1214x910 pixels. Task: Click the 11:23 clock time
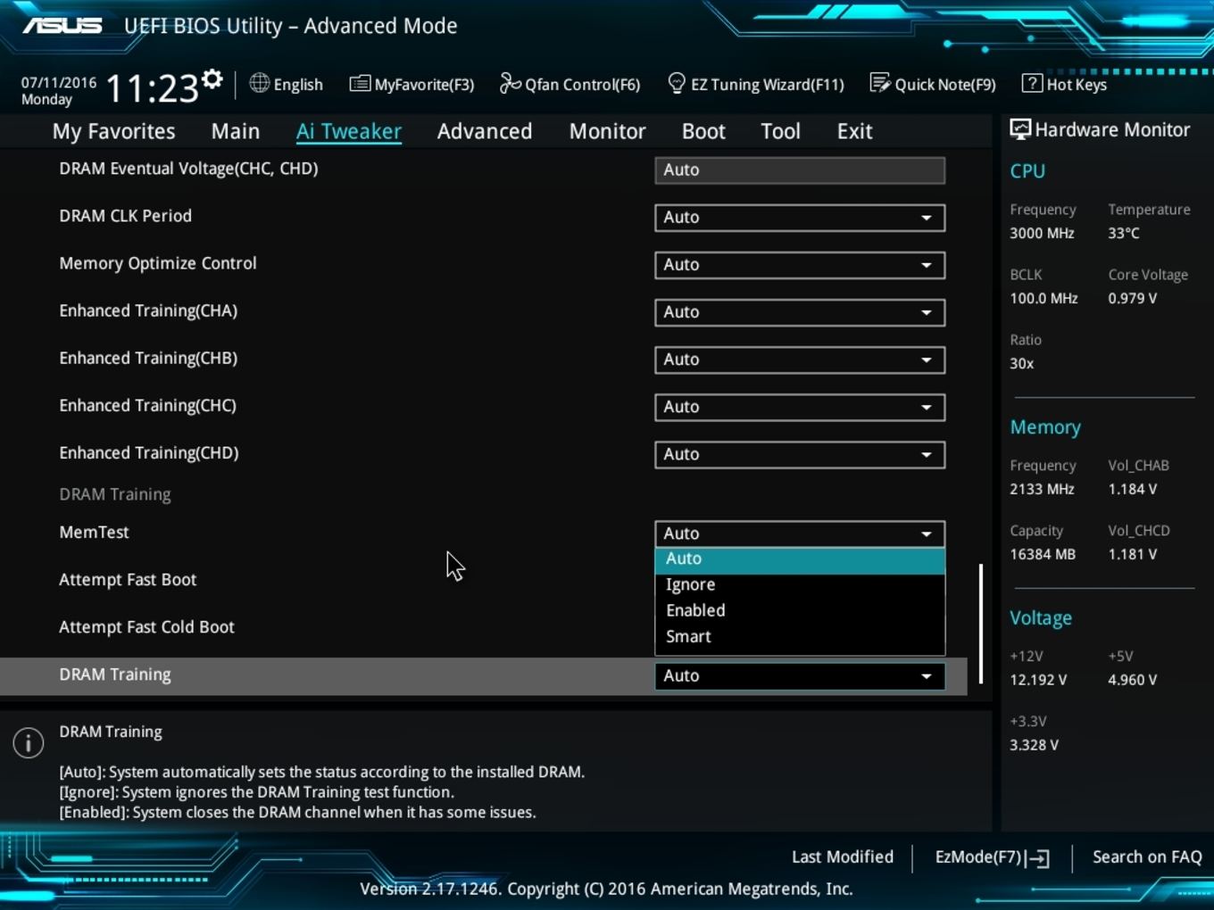coord(152,88)
